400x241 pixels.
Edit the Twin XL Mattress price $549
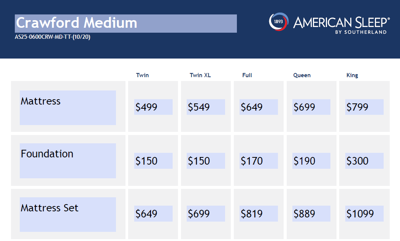[x=206, y=107]
